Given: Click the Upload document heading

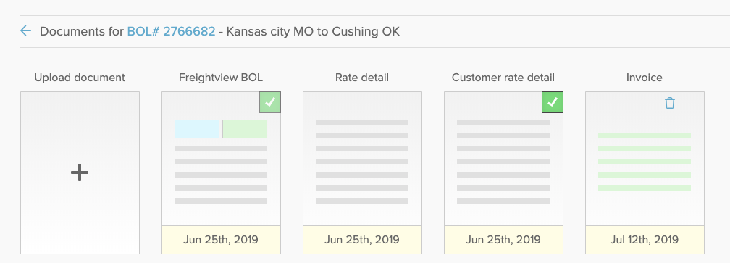Looking at the screenshot, I should pyautogui.click(x=80, y=78).
